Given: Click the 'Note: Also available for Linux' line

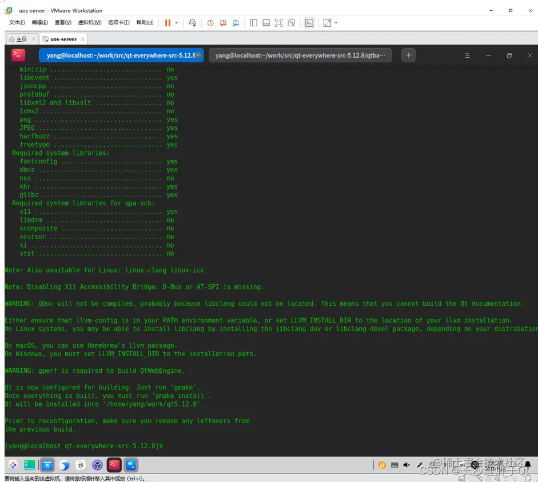Looking at the screenshot, I should pyautogui.click(x=104, y=270).
